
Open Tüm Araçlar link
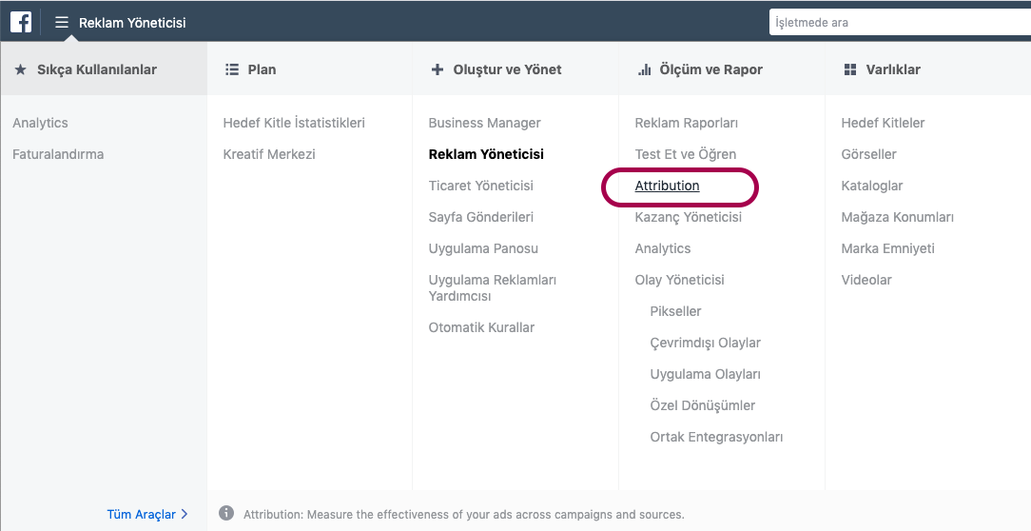147,514
